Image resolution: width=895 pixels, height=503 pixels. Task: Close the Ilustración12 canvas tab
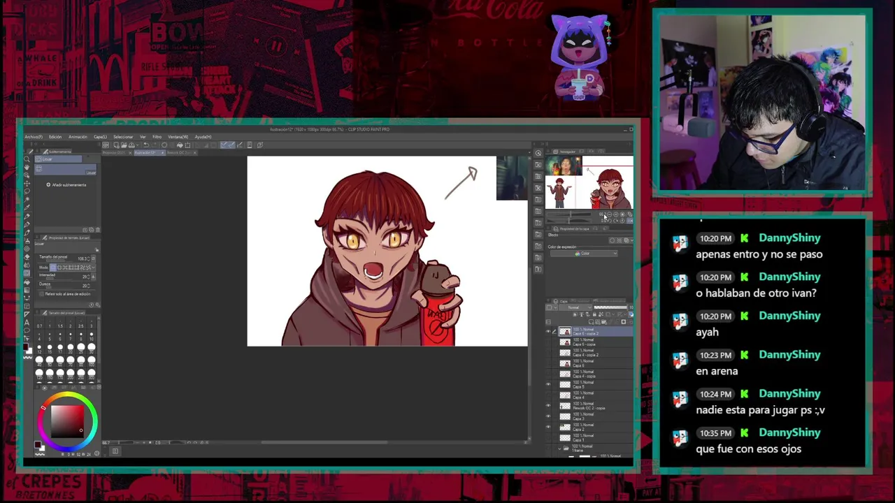point(163,153)
